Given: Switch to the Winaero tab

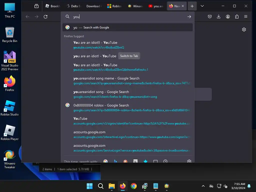Looking at the screenshot, I should click(x=135, y=6).
